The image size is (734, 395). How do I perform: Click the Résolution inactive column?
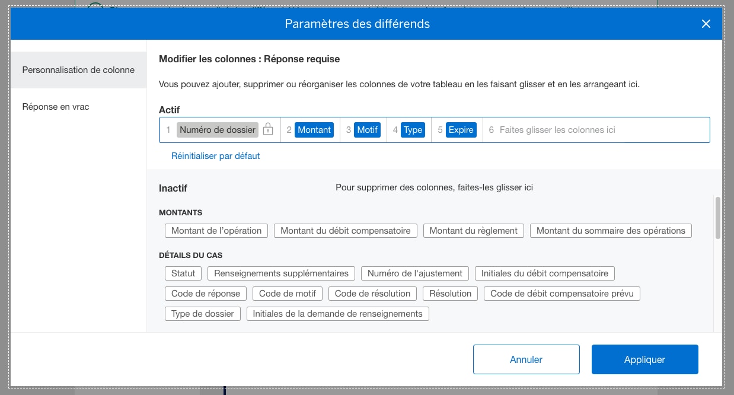[x=450, y=294]
